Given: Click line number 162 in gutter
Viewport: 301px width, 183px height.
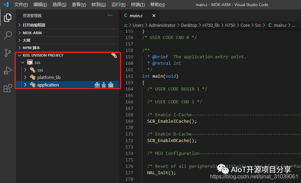Looking at the screenshot, I should (x=129, y=76).
